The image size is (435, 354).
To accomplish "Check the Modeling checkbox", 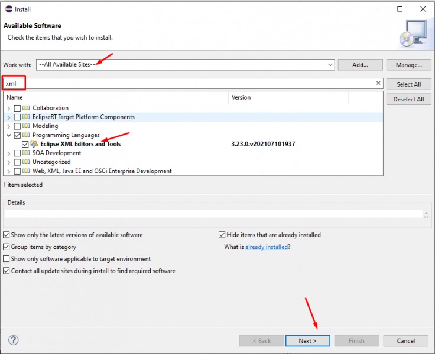I will [x=17, y=126].
